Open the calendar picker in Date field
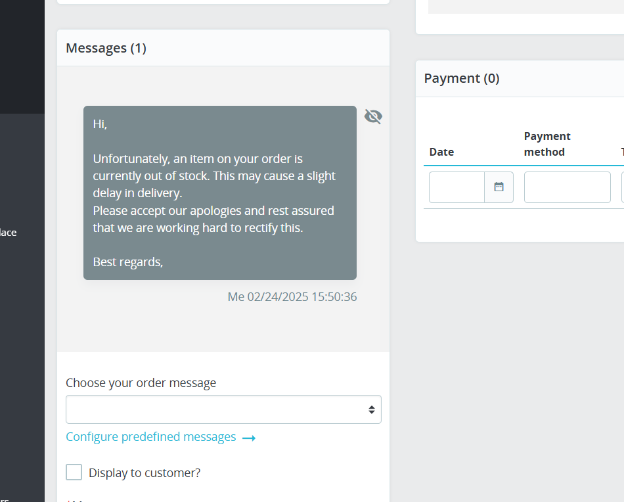624x502 pixels. pyautogui.click(x=499, y=187)
